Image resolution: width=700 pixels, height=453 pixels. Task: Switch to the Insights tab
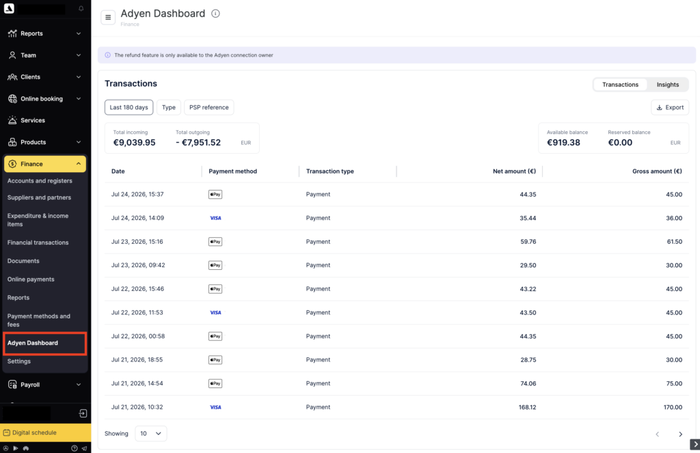(x=667, y=84)
